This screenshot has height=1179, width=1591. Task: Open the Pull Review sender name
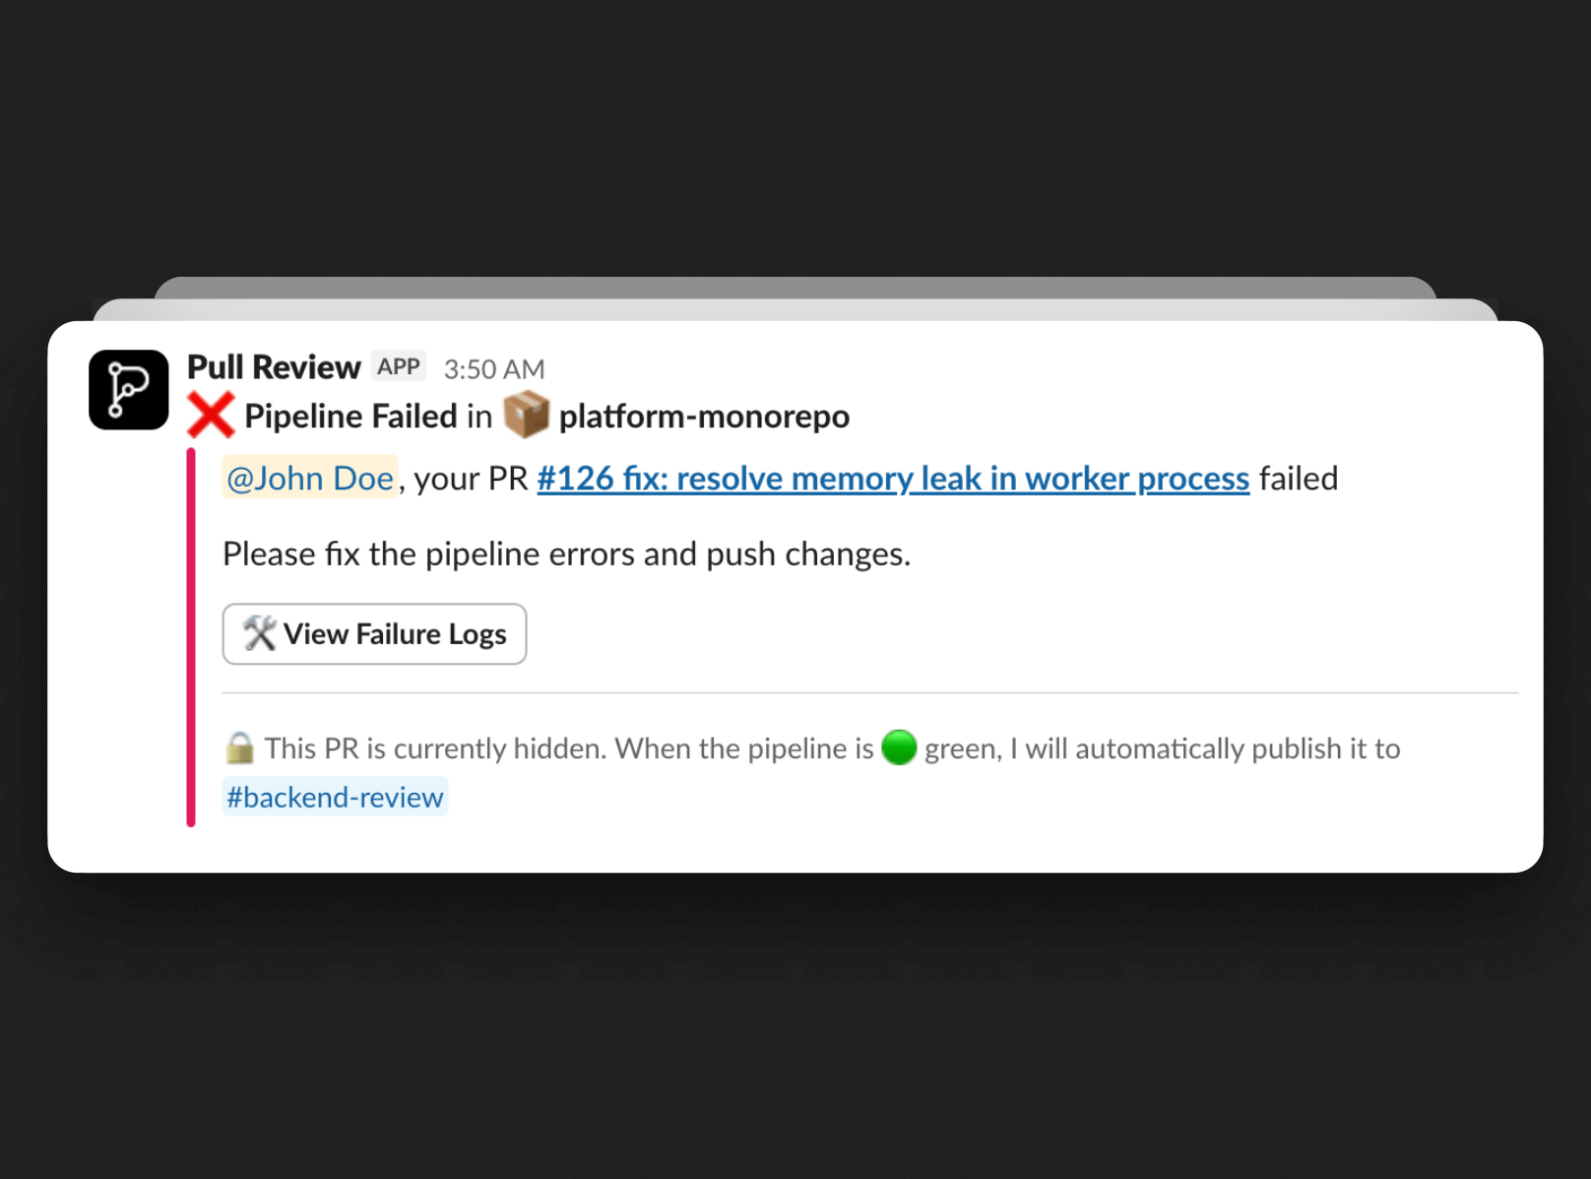point(274,366)
